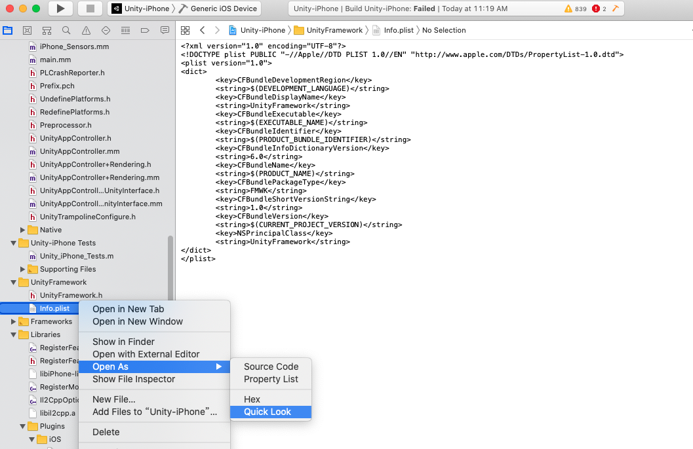Select PLCrashReporter.h file
693x449 pixels.
pos(72,73)
